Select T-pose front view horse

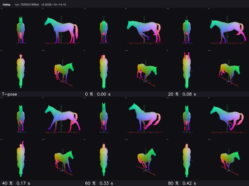tap(21, 30)
